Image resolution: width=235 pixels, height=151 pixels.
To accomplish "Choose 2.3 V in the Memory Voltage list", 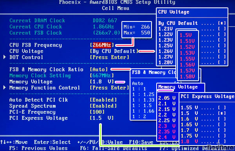I will pos(167,126).
